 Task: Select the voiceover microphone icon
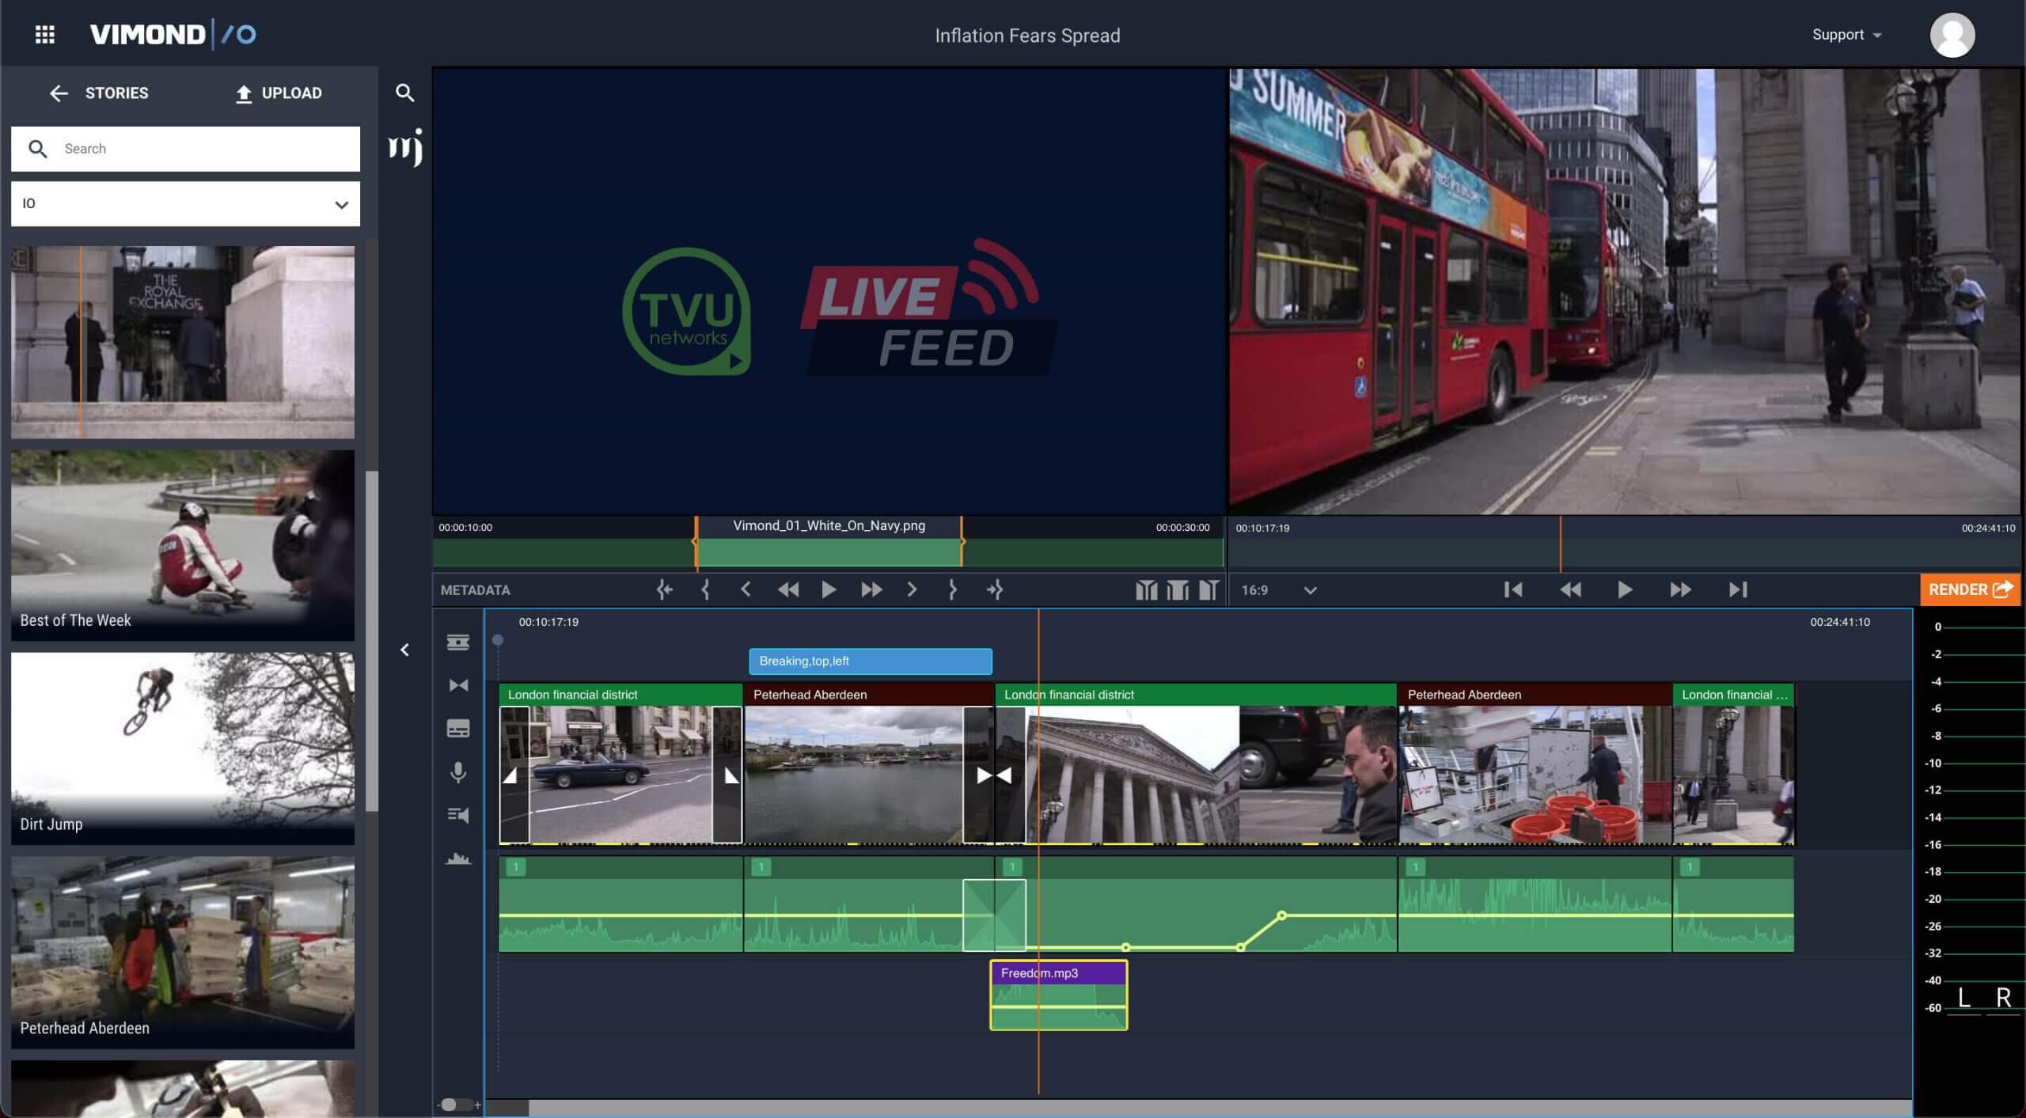458,772
